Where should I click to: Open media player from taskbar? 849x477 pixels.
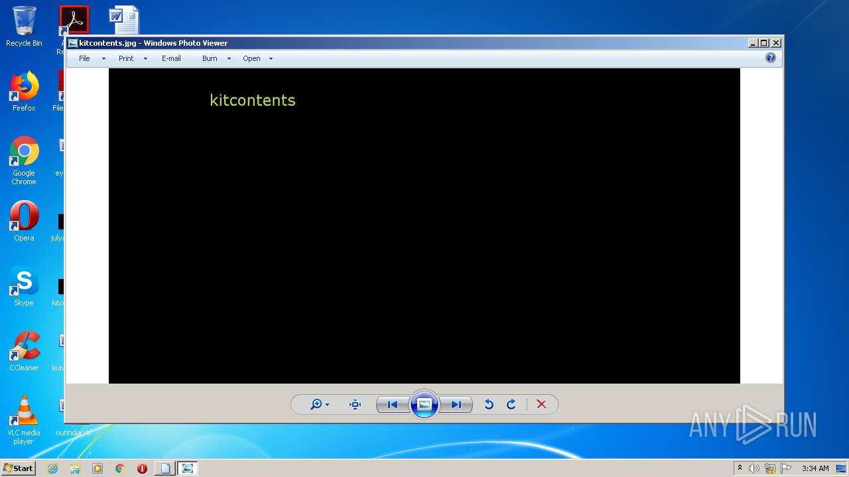[x=98, y=468]
